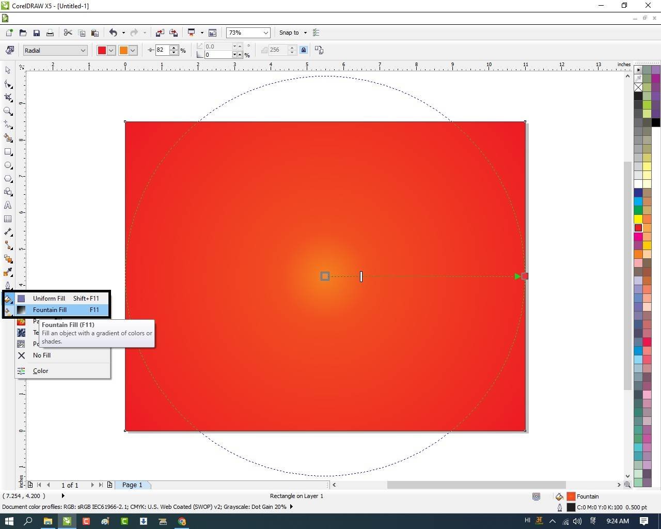Viewport: 661px width, 529px height.
Task: Click the Open file icon
Action: click(23, 33)
